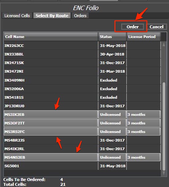
Task: Click the scrollbar down arrow
Action: click(x=163, y=173)
